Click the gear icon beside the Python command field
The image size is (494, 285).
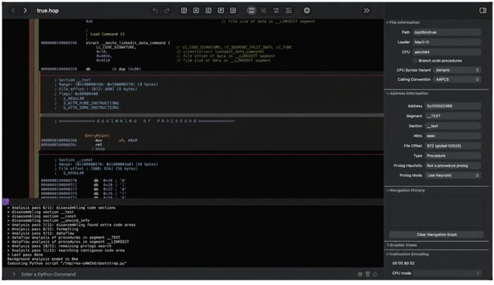[360, 274]
